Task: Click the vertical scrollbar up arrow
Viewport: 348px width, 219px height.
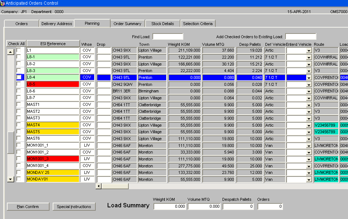Action: click(x=11, y=52)
